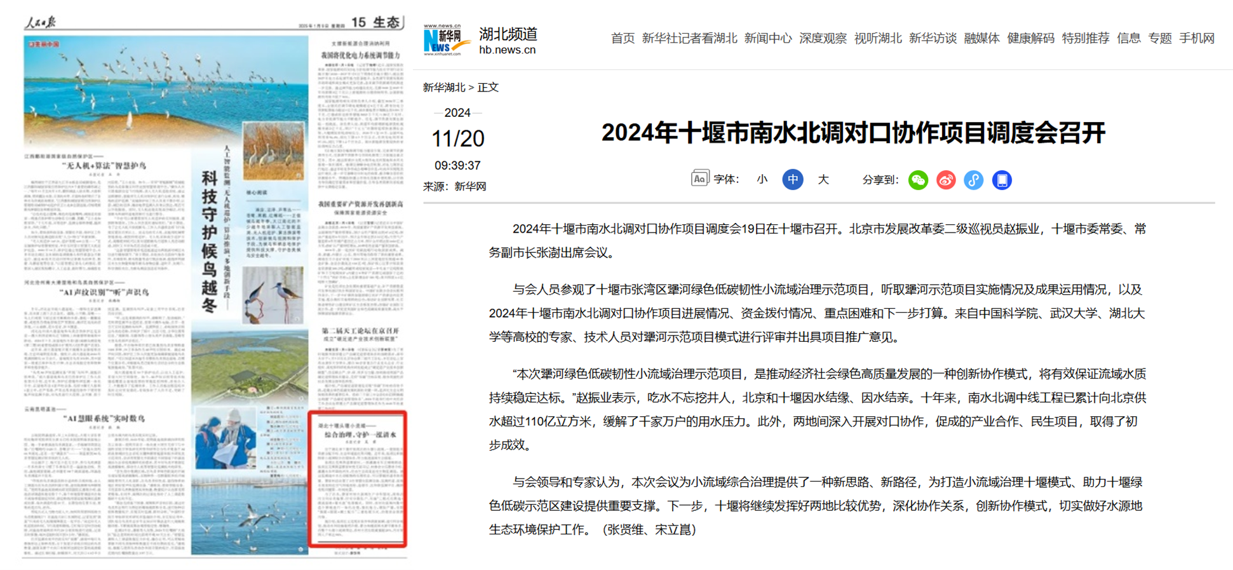Viewport: 1233px width, 570px height.
Task: Click the Aa font size icon
Action: pos(699,179)
